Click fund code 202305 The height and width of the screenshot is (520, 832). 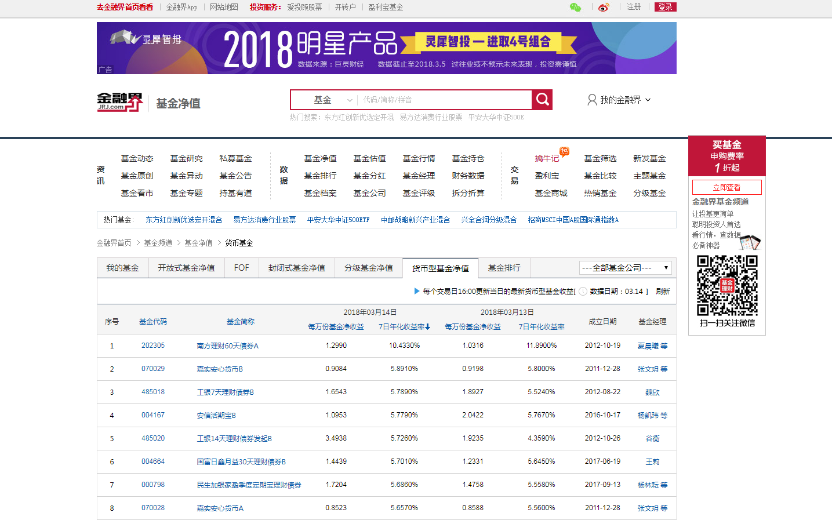pos(153,346)
